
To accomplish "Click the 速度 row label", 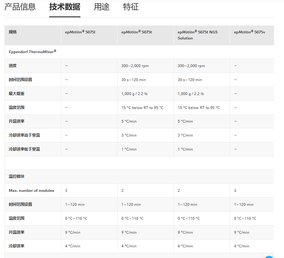I will (x=13, y=66).
